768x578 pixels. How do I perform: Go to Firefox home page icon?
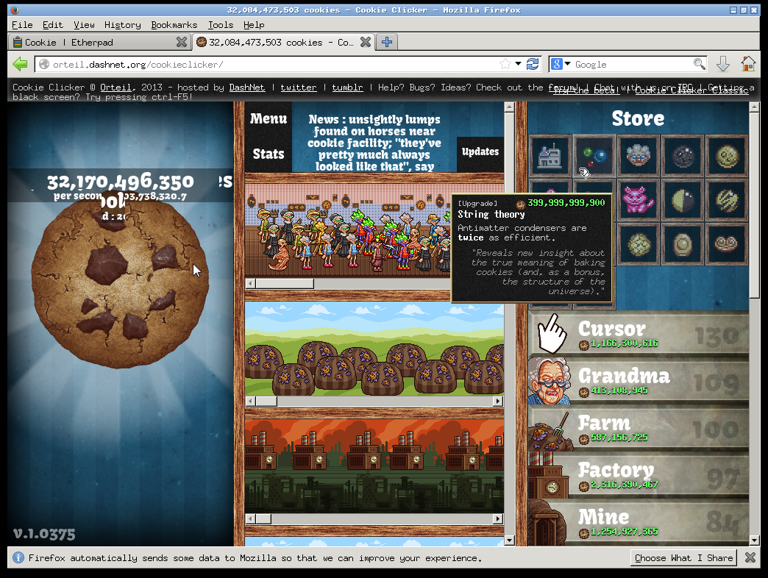pos(748,64)
